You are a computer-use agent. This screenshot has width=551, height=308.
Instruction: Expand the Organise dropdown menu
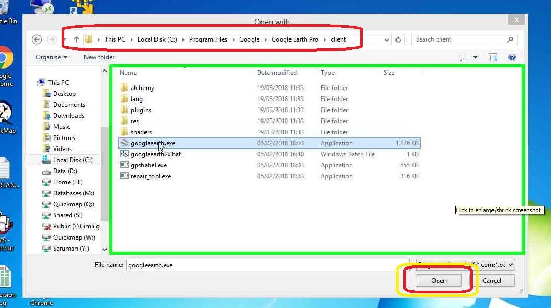click(x=52, y=57)
